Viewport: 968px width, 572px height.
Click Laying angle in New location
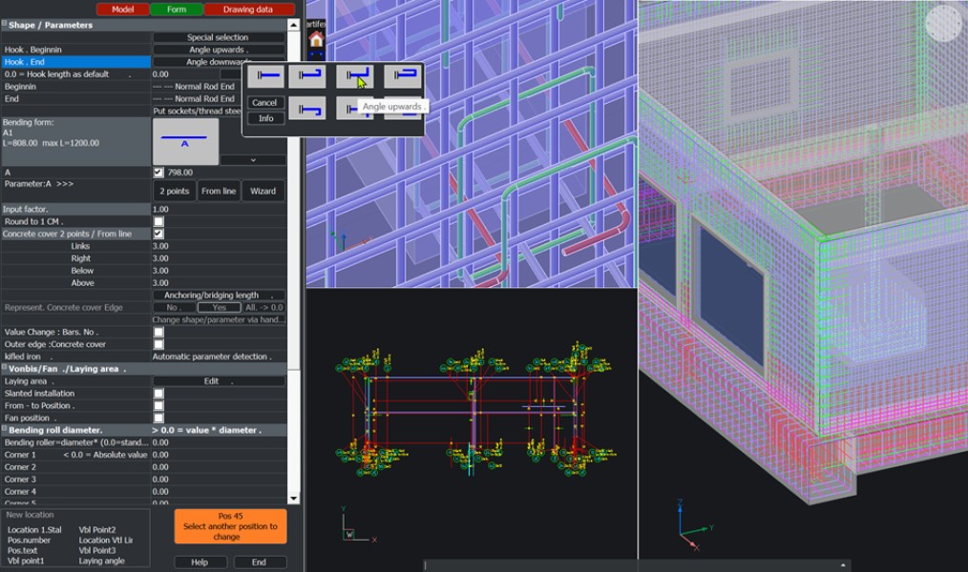click(102, 561)
